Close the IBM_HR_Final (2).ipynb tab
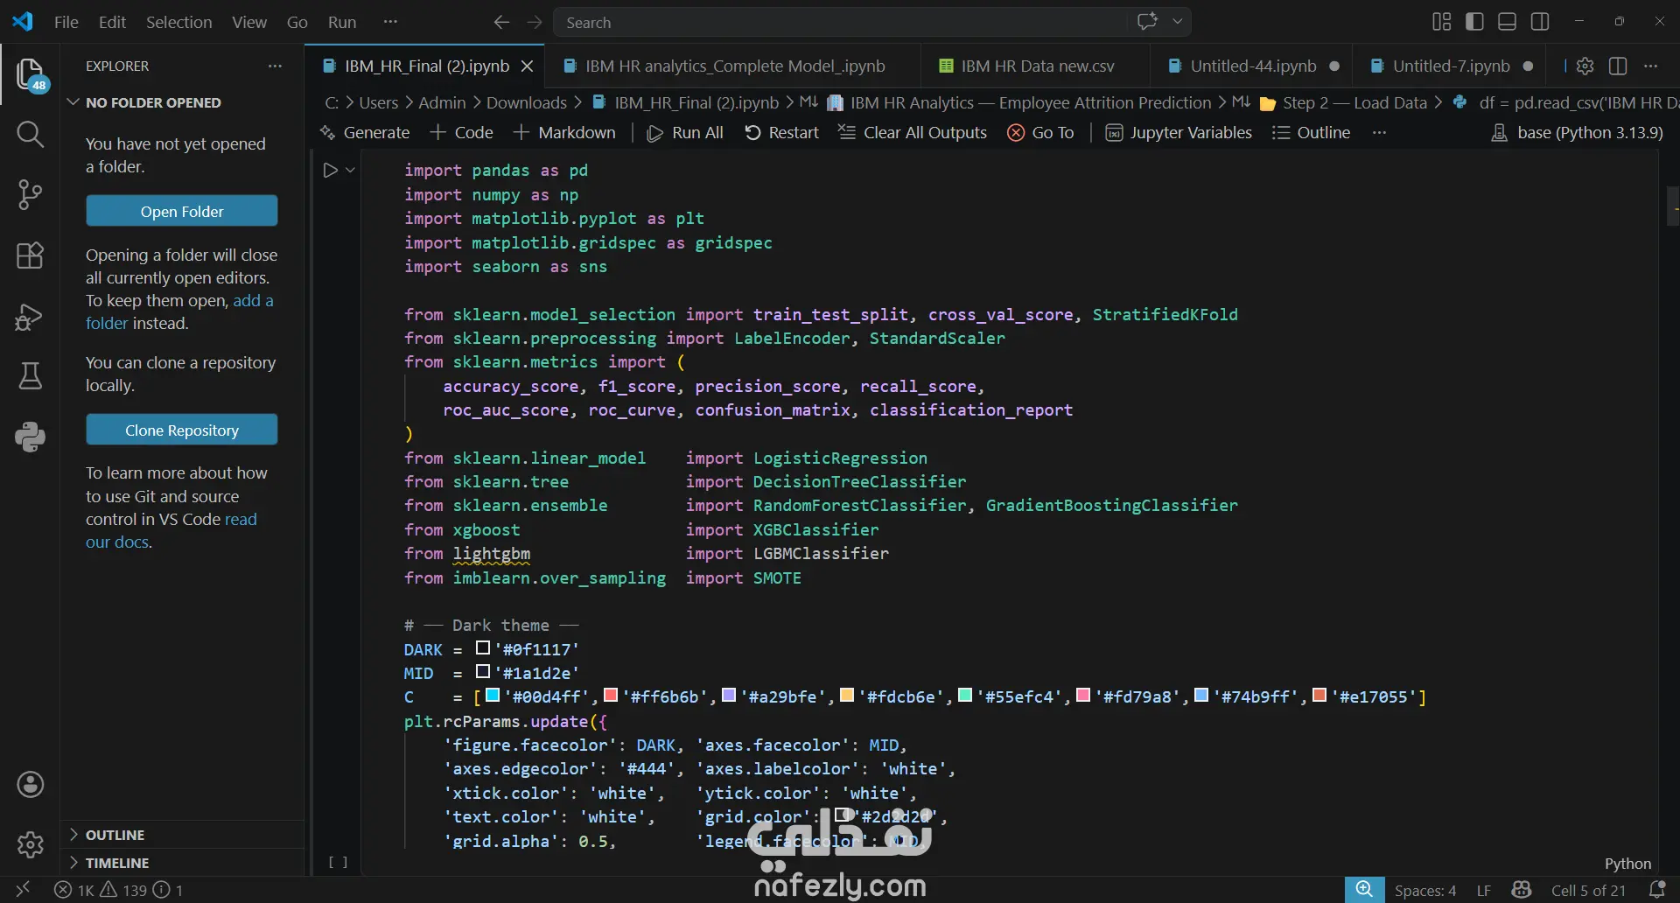The width and height of the screenshot is (1680, 903). (527, 66)
